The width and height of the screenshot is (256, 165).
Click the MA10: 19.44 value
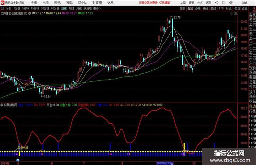coord(53,13)
